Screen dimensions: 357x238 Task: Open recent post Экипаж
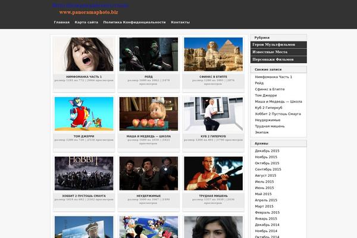(262, 132)
